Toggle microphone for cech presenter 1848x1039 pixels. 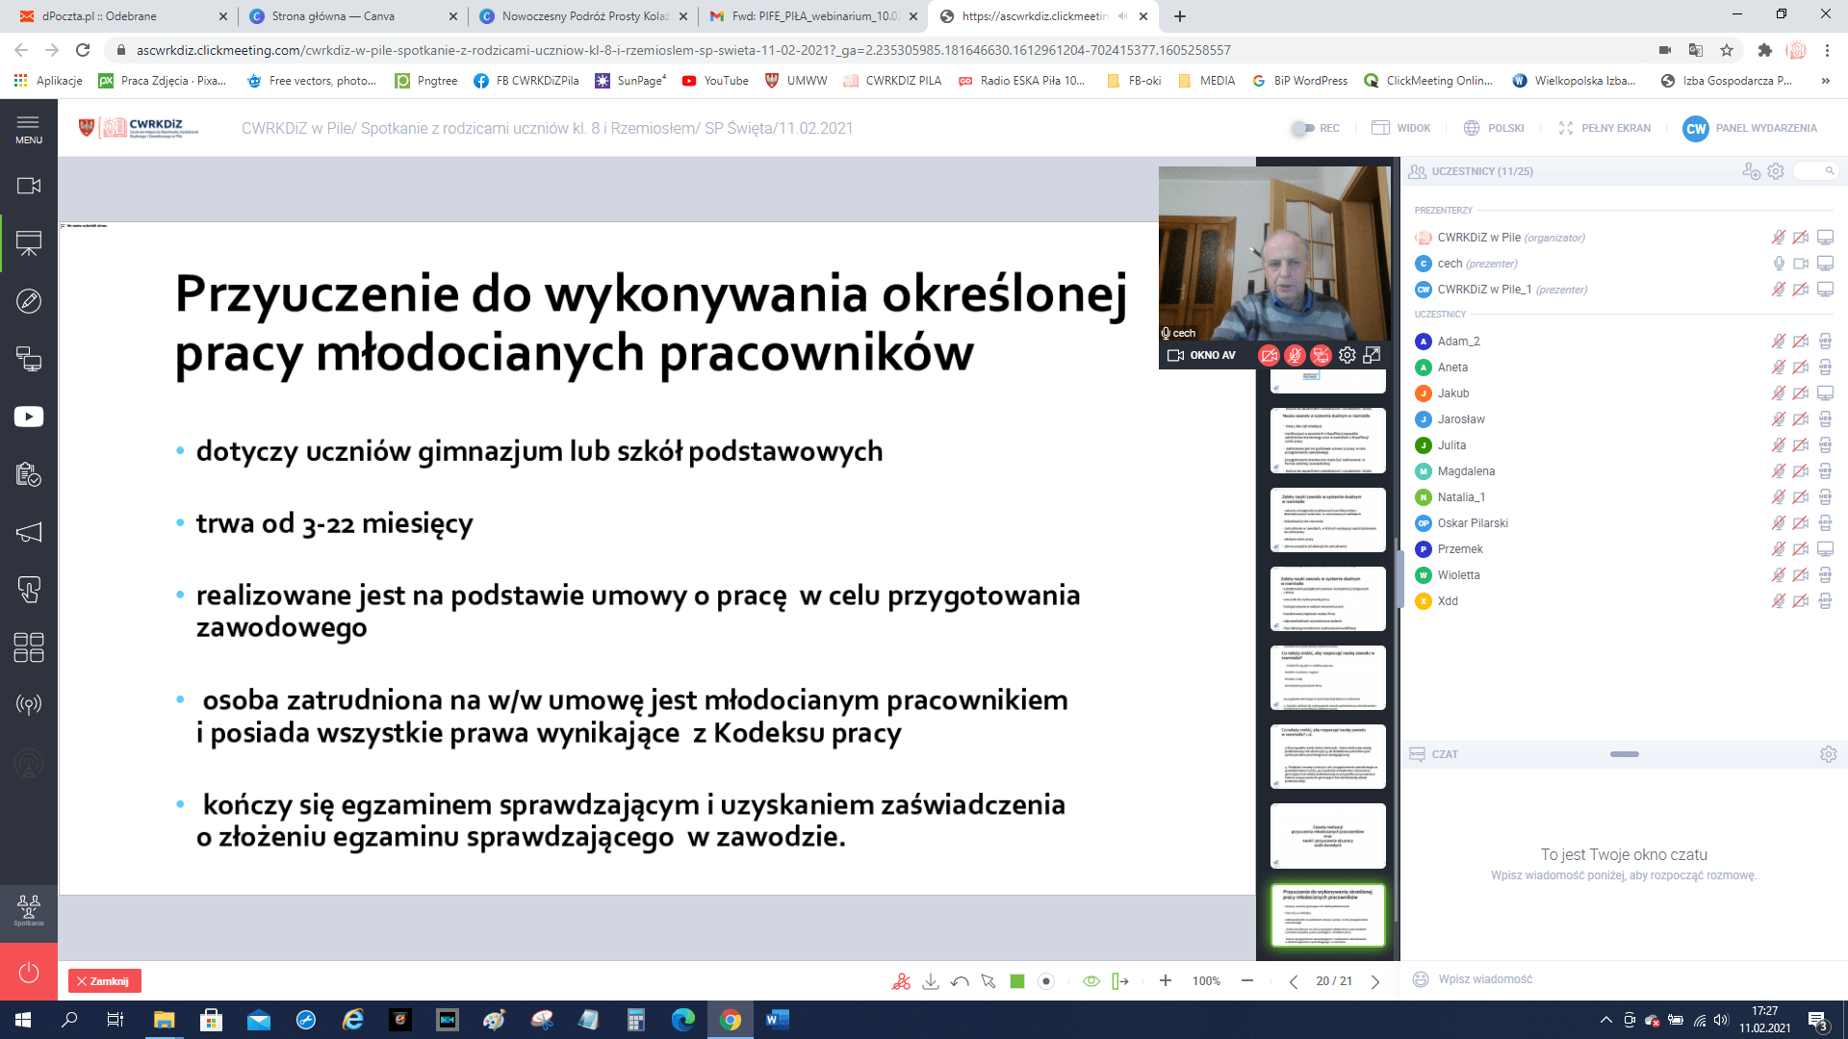click(x=1778, y=264)
